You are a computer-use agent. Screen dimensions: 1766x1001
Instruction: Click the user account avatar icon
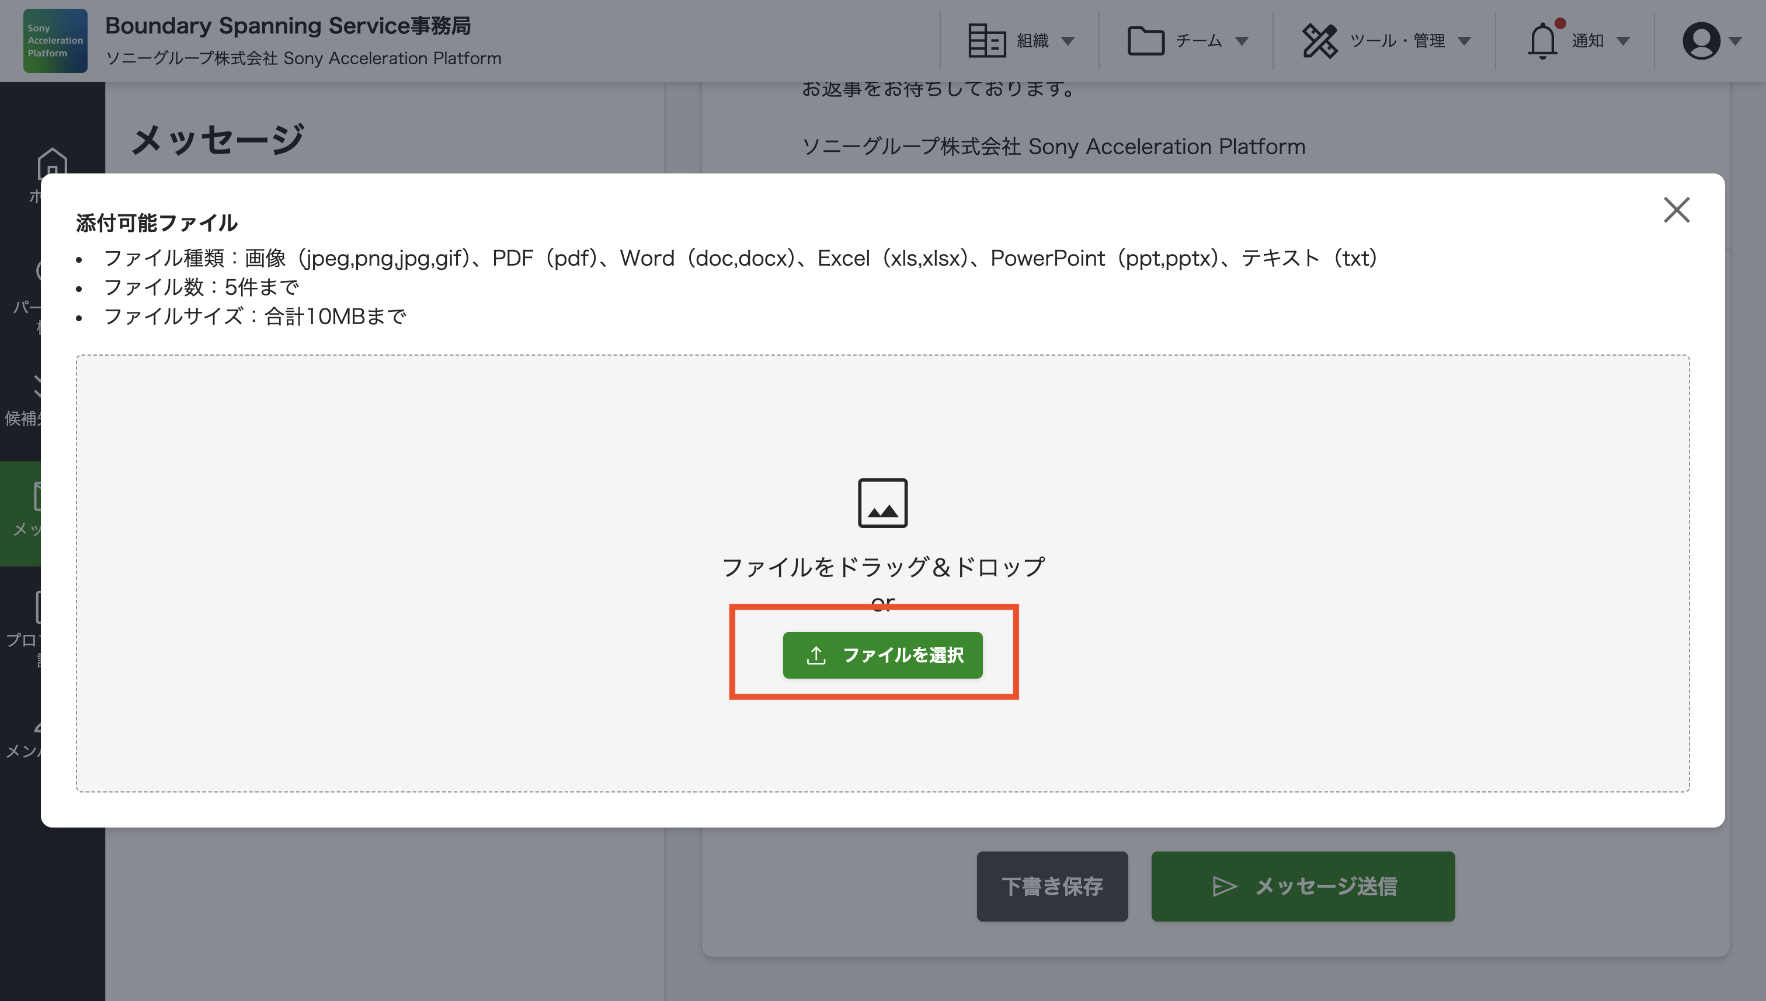click(x=1700, y=41)
